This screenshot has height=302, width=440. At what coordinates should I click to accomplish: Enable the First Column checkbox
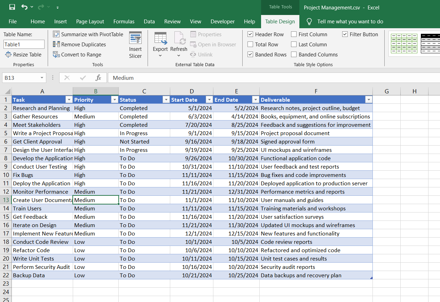pos(294,34)
